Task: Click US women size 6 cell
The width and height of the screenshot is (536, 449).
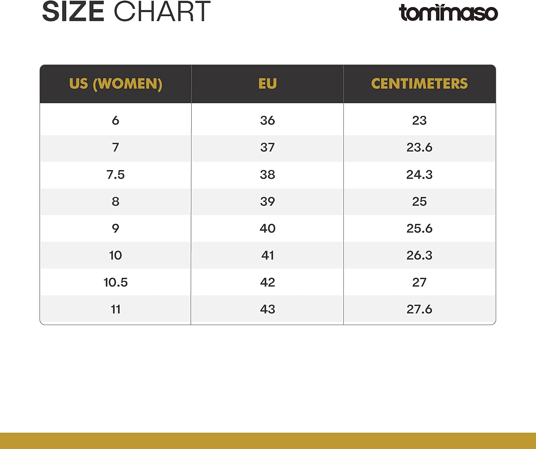Action: point(115,120)
